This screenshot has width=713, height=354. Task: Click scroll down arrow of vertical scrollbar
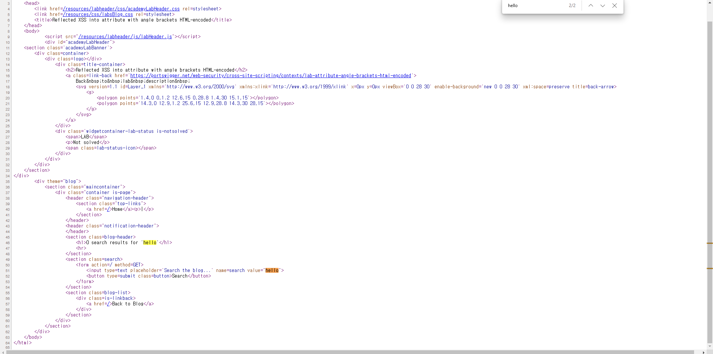[710, 347]
